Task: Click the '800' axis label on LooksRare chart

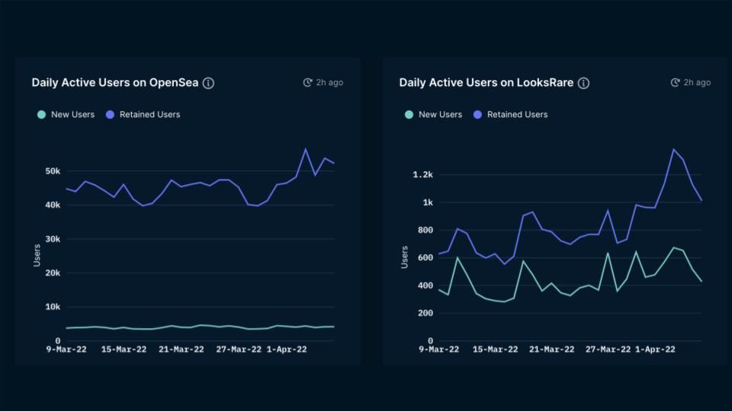Action: point(425,230)
